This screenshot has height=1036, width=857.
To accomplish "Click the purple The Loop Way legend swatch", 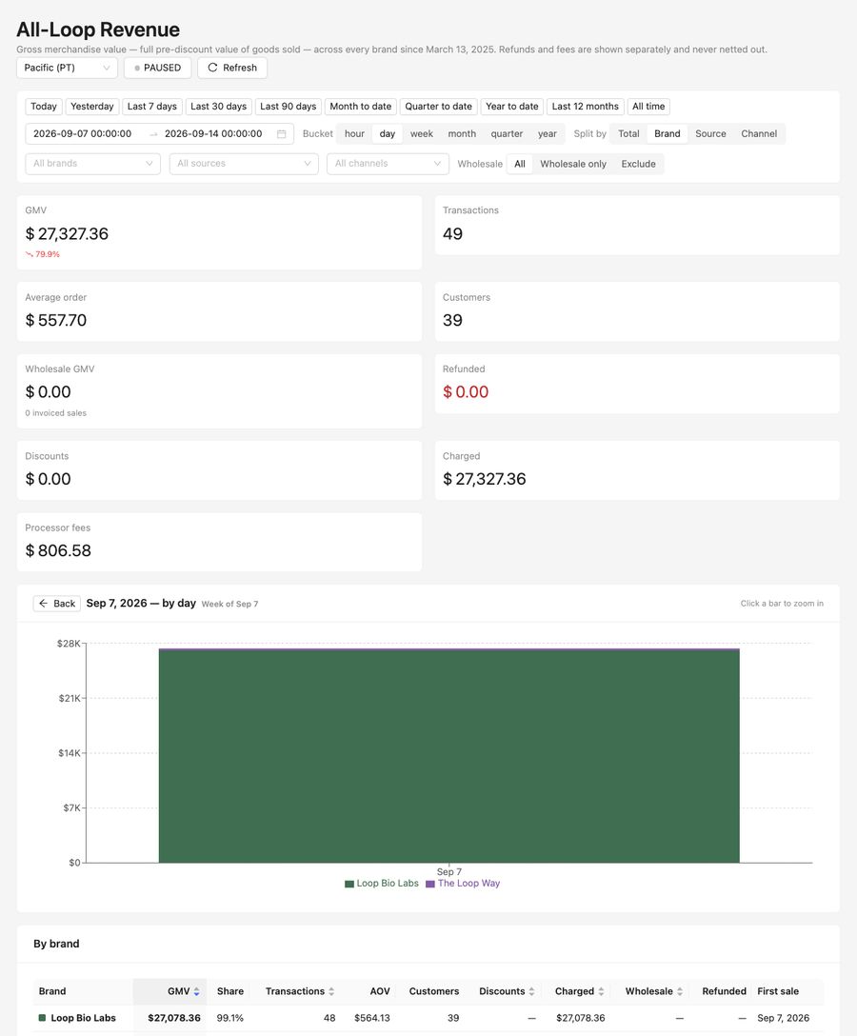I will [430, 884].
